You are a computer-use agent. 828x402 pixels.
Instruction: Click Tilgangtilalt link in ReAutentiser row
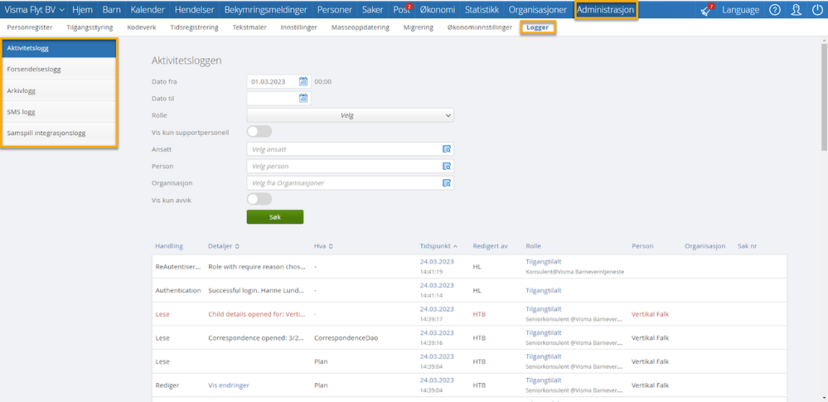click(544, 261)
